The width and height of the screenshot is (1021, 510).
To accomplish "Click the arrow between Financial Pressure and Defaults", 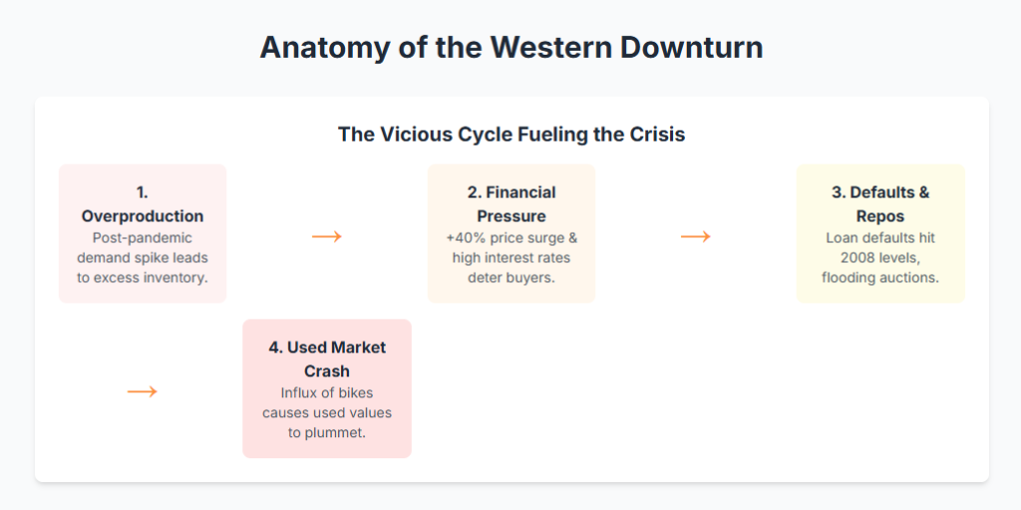I will (x=696, y=236).
